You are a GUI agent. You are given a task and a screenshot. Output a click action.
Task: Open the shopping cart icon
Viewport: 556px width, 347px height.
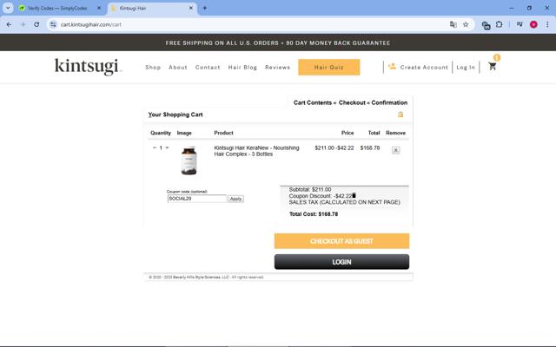[x=493, y=66]
